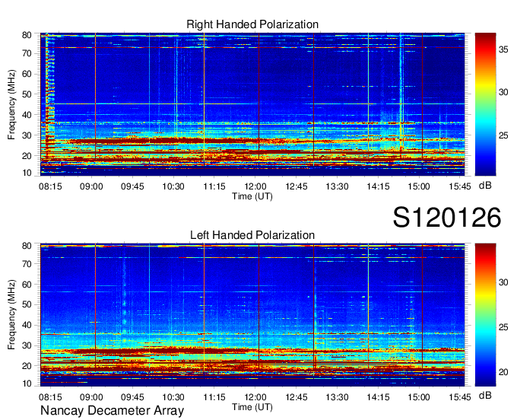Screen dimensions: 517x420
Task: Click 09:00 tick under Left Handed plot
Action: [x=91, y=397]
